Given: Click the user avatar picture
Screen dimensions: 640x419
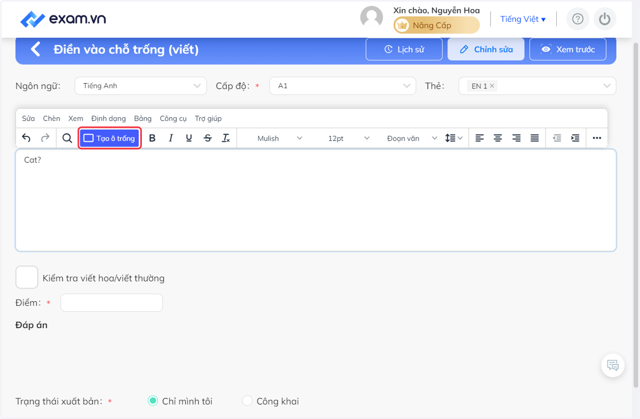Looking at the screenshot, I should (372, 17).
